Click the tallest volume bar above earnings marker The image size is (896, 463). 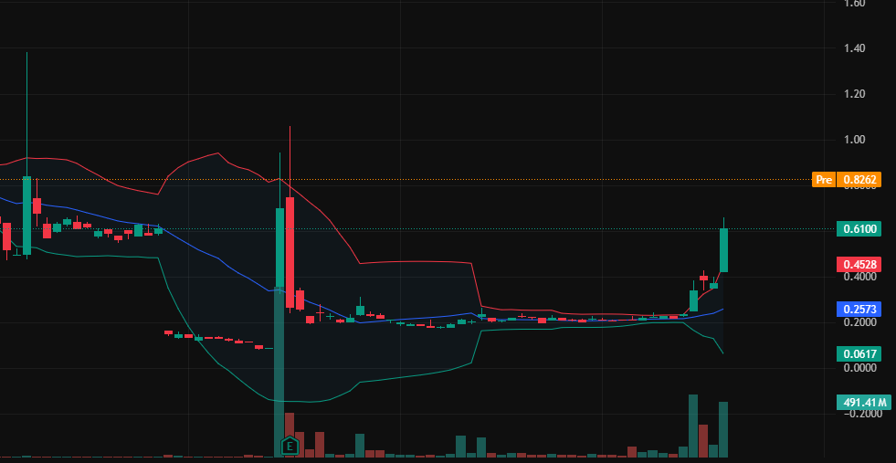coord(279,372)
